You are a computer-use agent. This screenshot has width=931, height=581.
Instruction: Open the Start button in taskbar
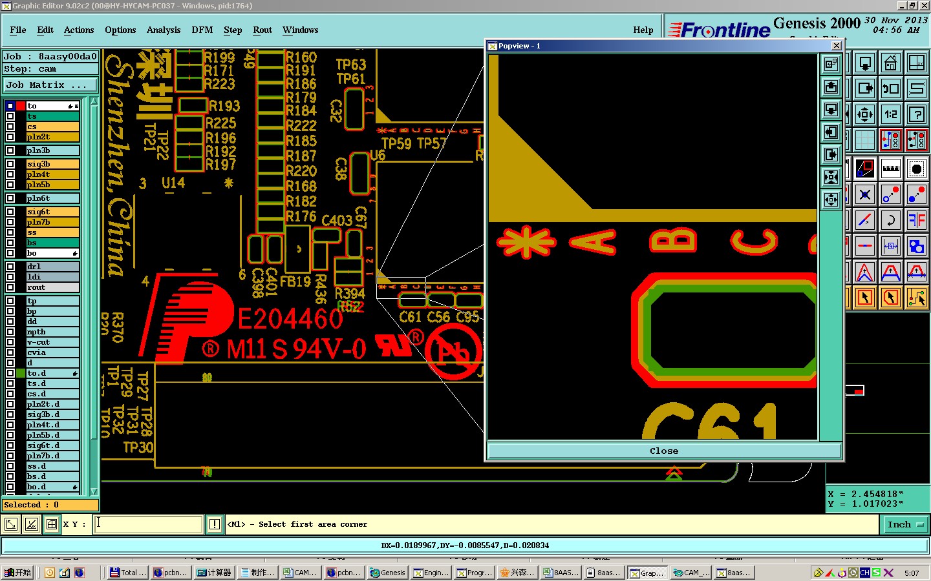(x=17, y=573)
